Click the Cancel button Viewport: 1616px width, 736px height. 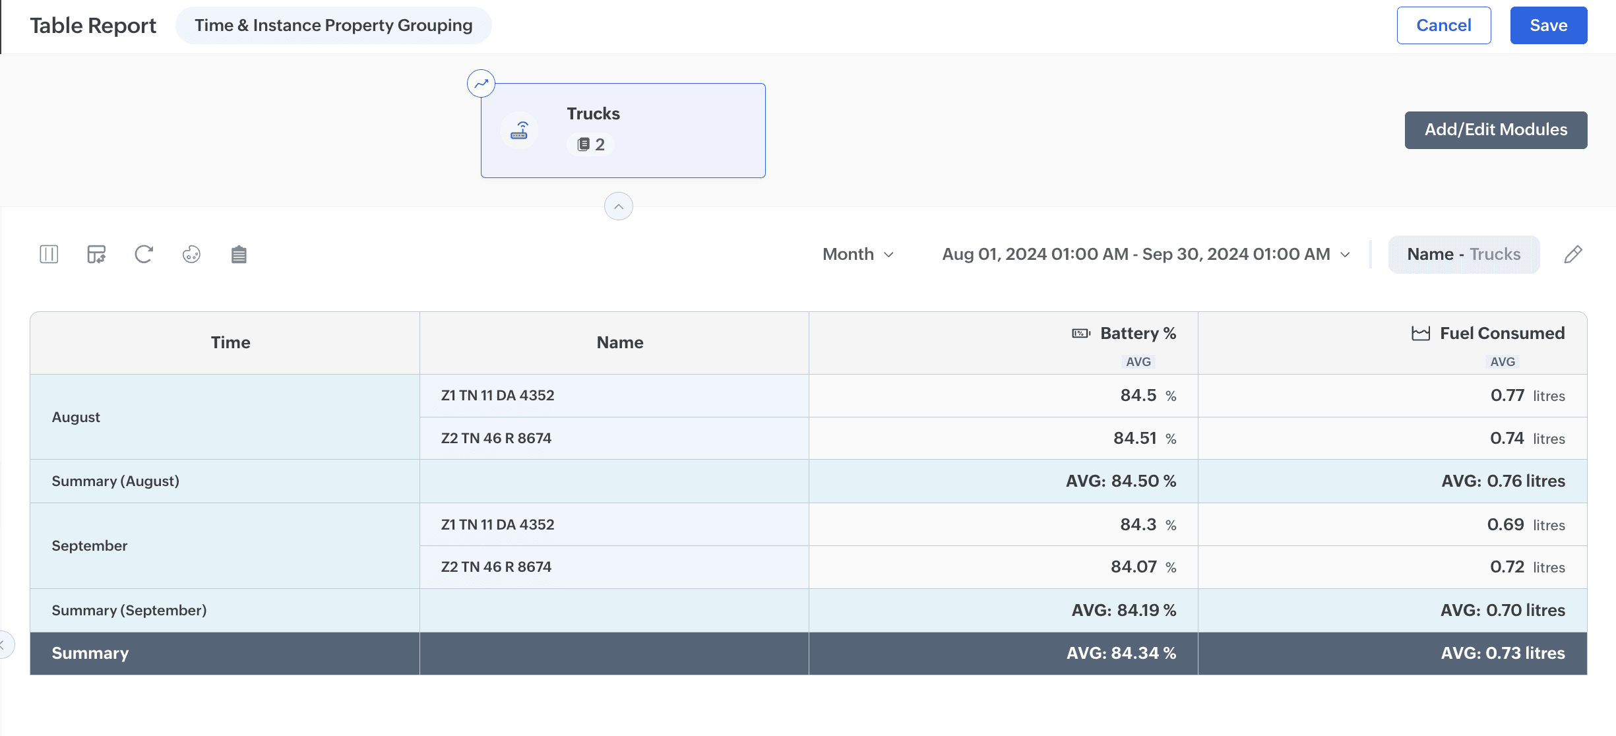(1443, 25)
